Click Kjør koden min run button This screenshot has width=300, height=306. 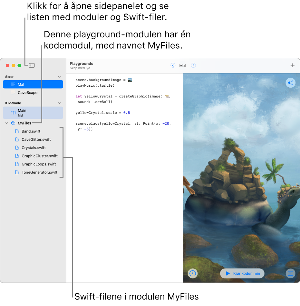pyautogui.click(x=242, y=273)
